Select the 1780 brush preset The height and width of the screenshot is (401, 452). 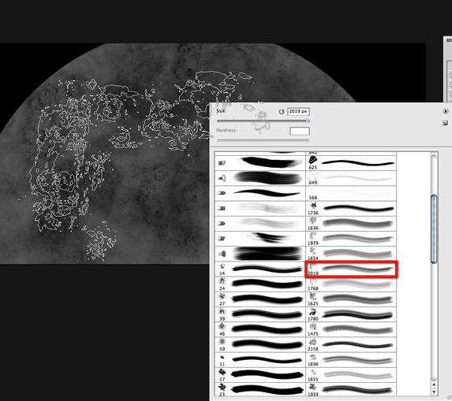point(351,314)
